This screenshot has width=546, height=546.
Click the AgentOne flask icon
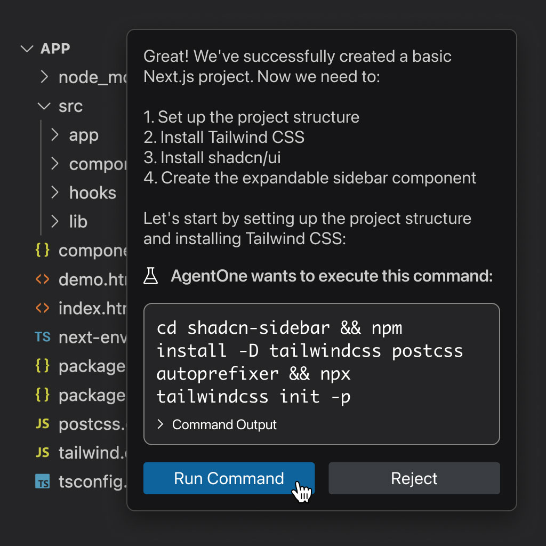coord(151,276)
